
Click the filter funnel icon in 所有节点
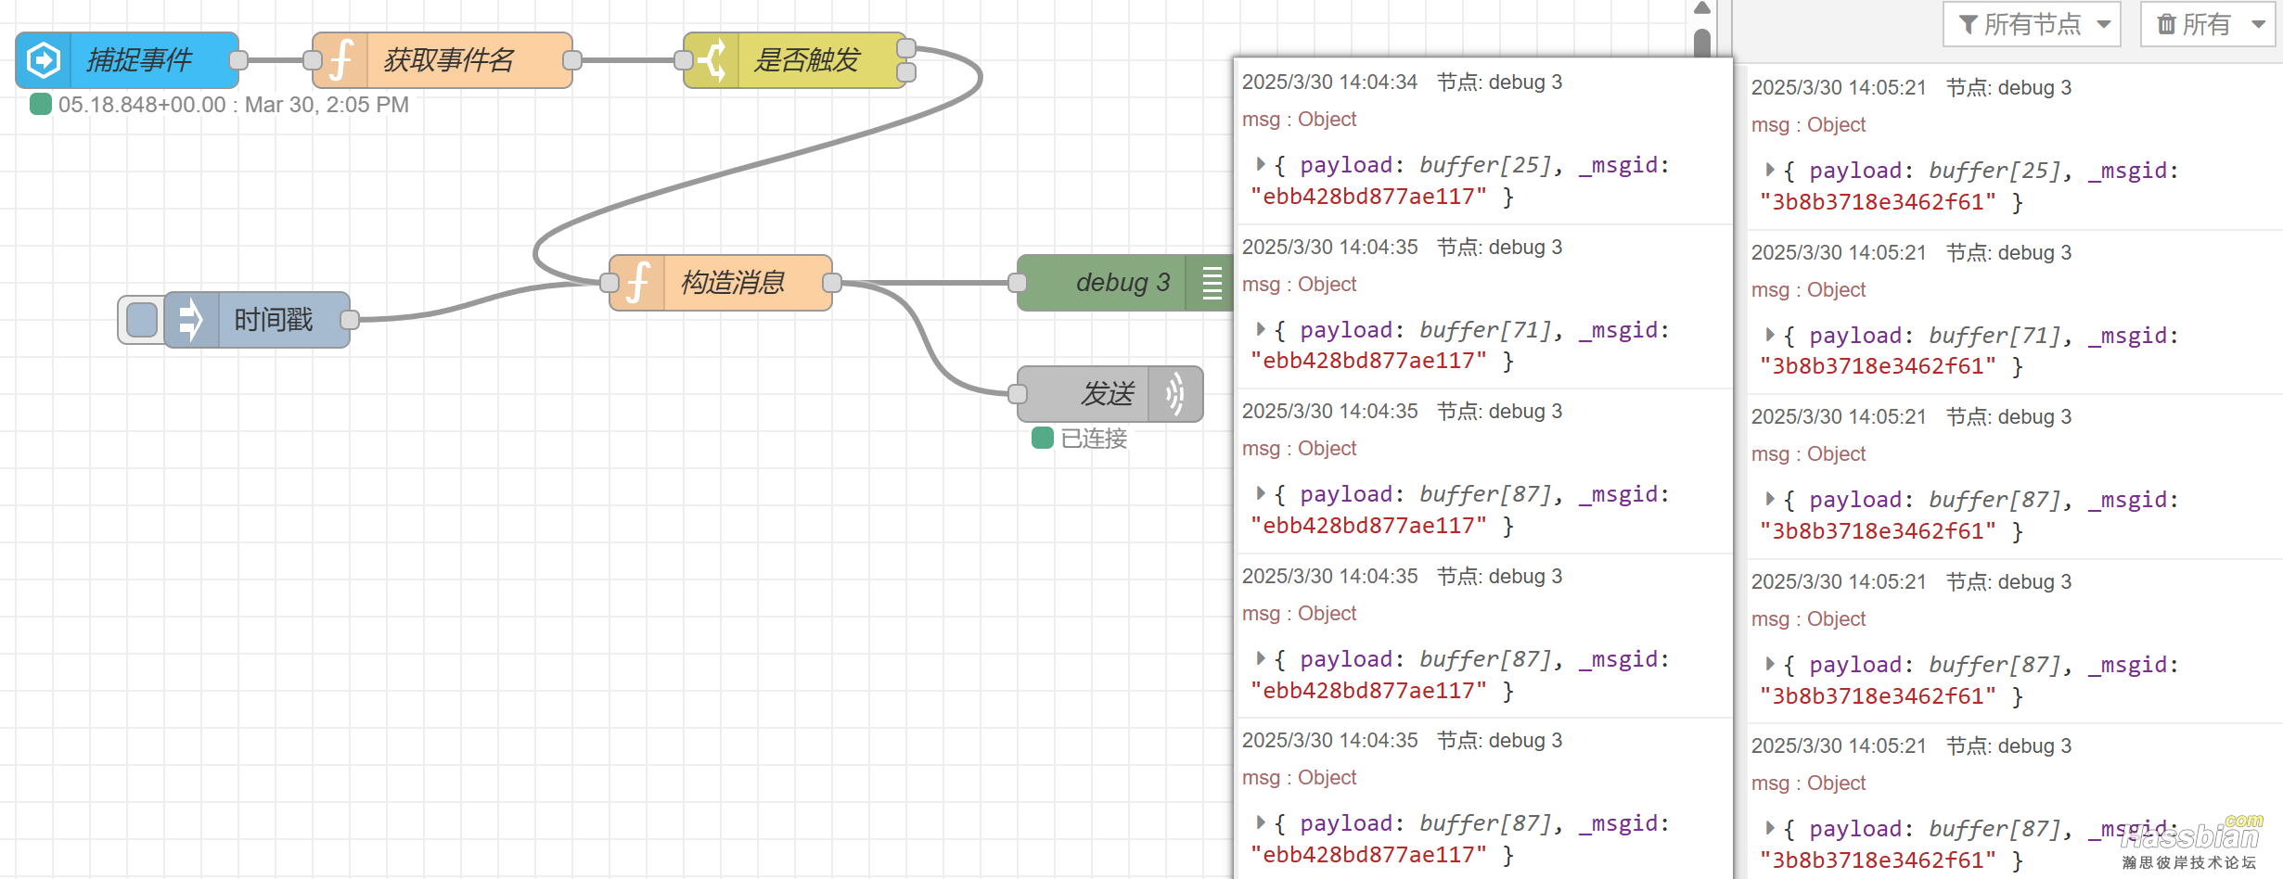point(1967,24)
